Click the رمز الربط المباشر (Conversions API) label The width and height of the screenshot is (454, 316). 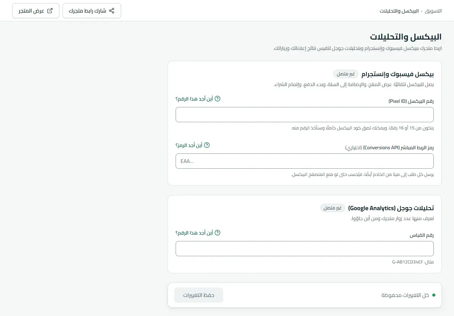(389, 148)
